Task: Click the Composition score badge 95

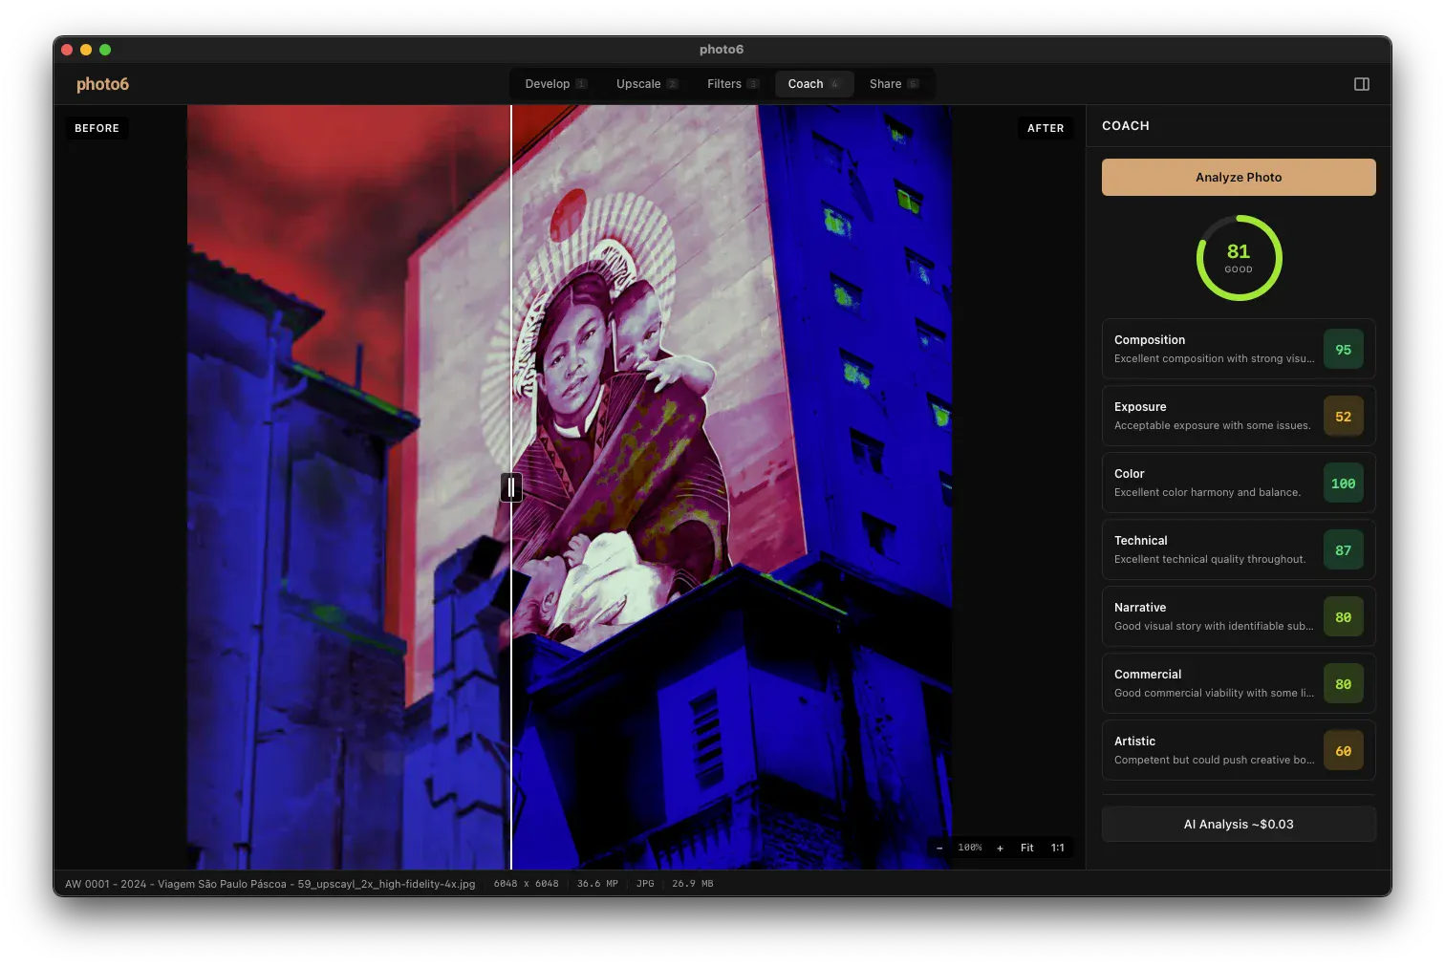Action: click(x=1343, y=350)
